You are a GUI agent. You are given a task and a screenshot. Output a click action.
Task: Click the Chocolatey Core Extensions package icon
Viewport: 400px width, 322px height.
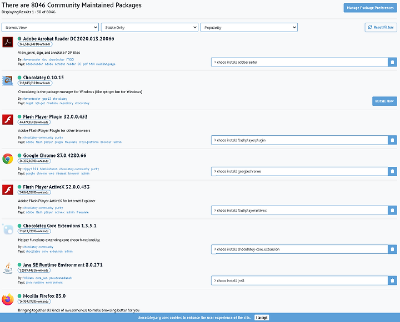tap(8, 229)
